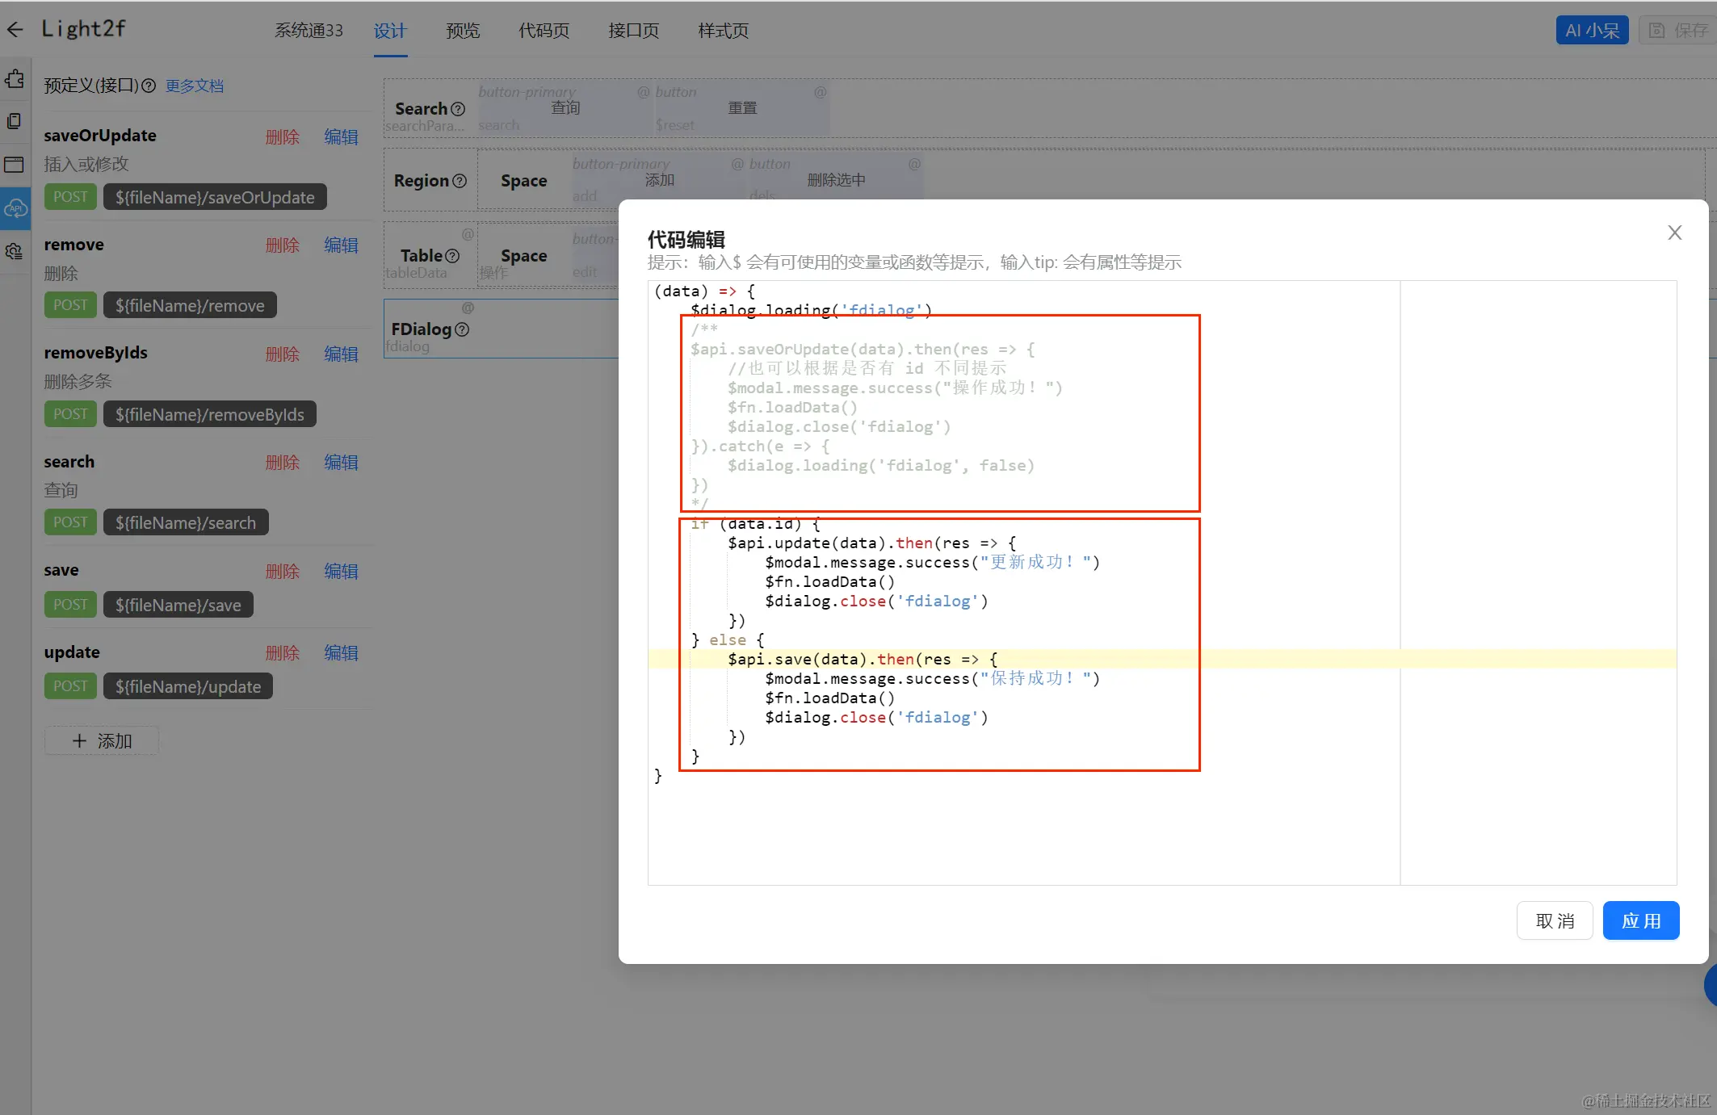Click the help icon next to Search
Screen dimensions: 1717x1115
(x=458, y=109)
